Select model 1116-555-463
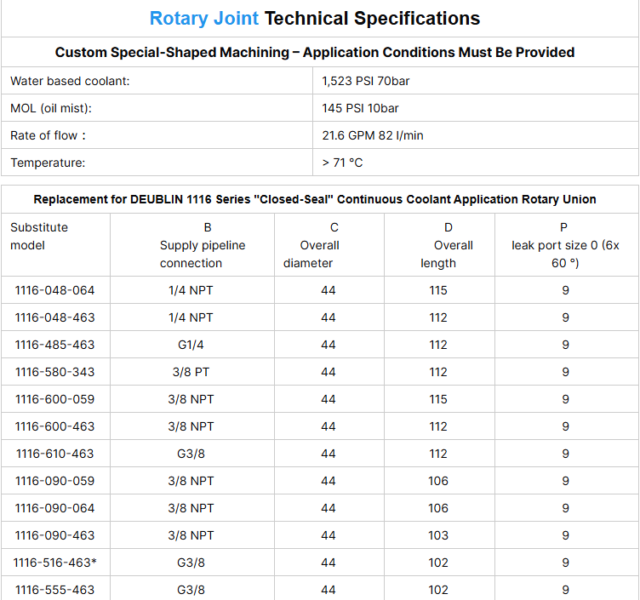Image resolution: width=640 pixels, height=600 pixels. tap(54, 590)
